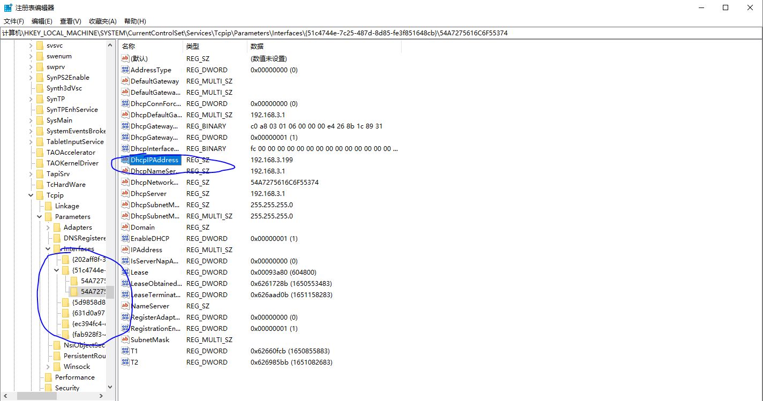Select the PersistentRou key in the tree

[85, 356]
